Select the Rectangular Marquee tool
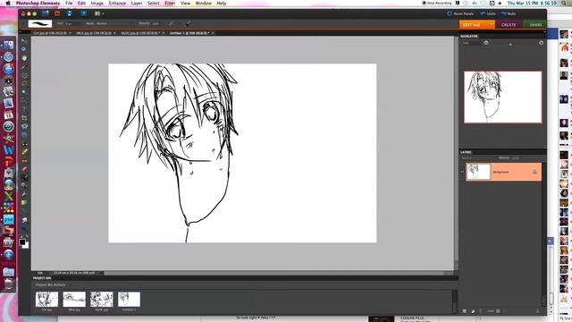 coord(24,75)
